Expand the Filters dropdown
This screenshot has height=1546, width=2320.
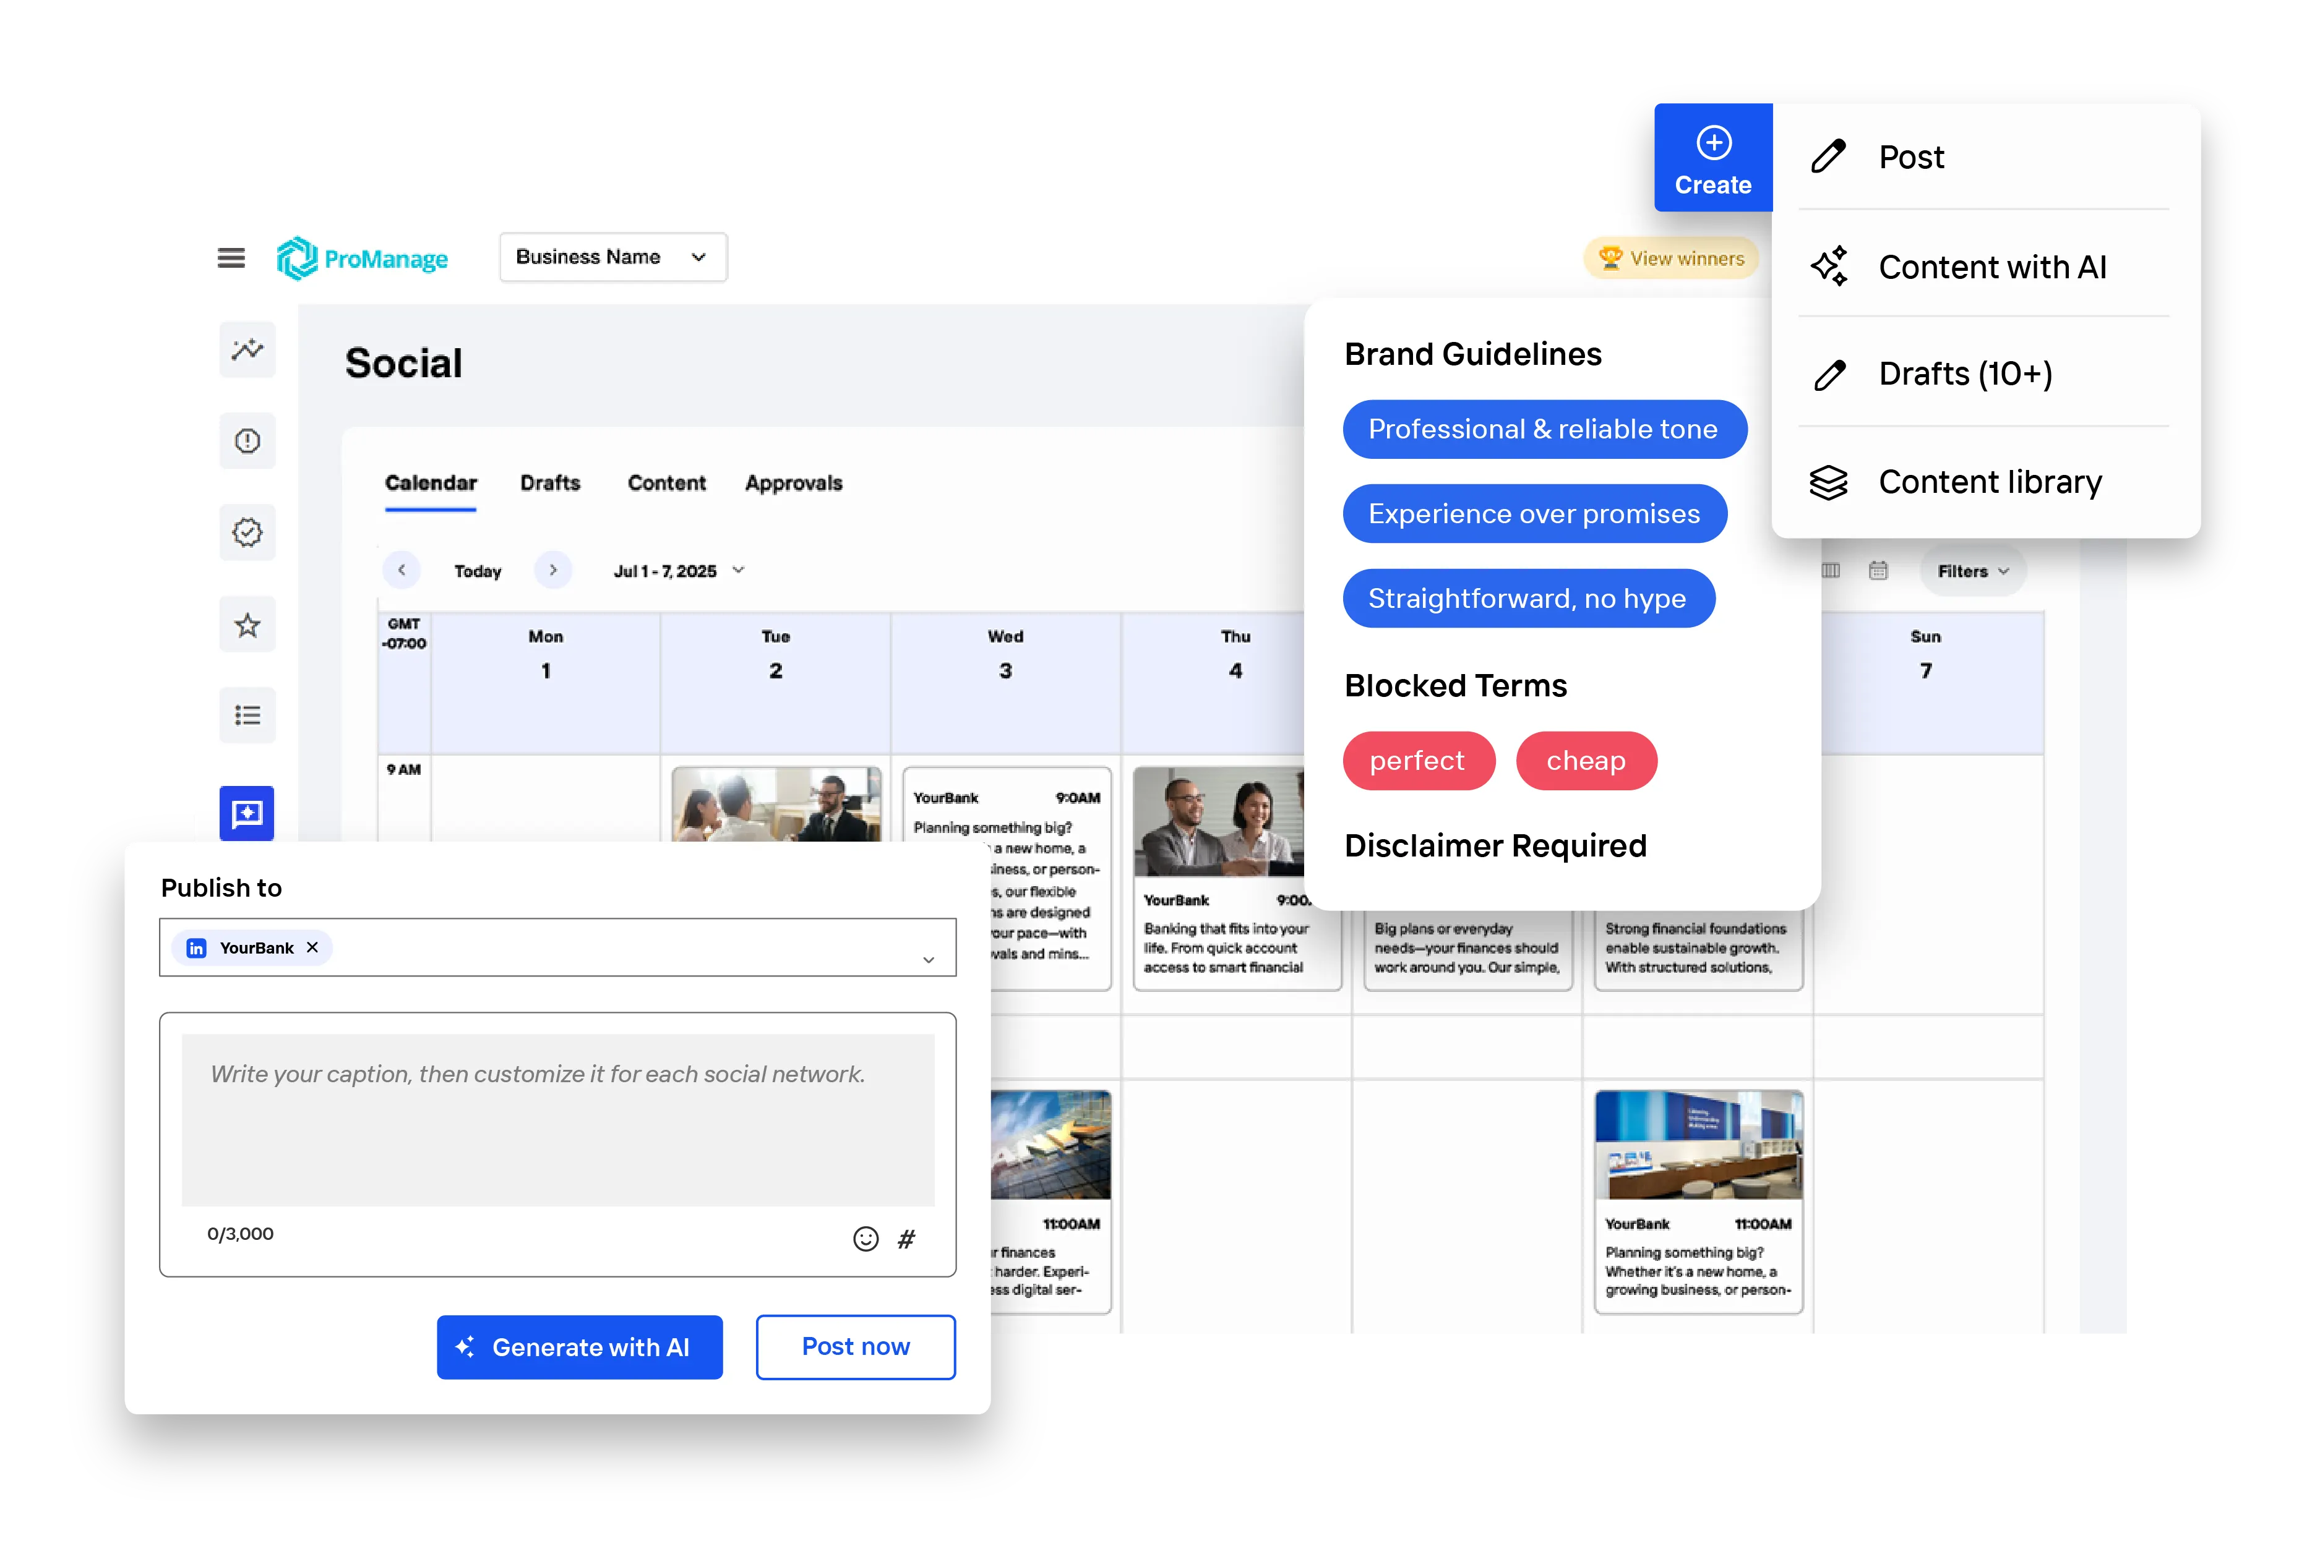[1972, 571]
